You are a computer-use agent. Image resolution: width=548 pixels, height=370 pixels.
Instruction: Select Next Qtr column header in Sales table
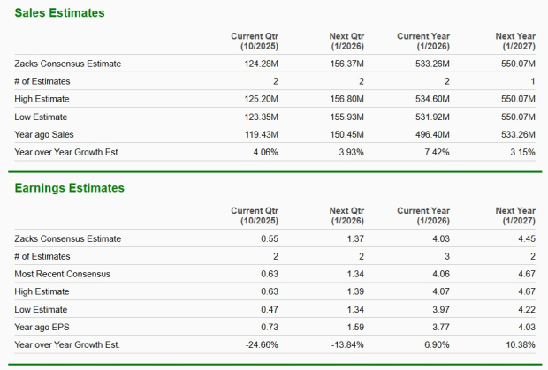pyautogui.click(x=346, y=41)
